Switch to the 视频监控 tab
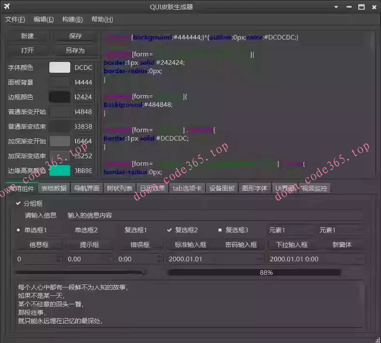This screenshot has width=381, height=343. pyautogui.click(x=314, y=188)
